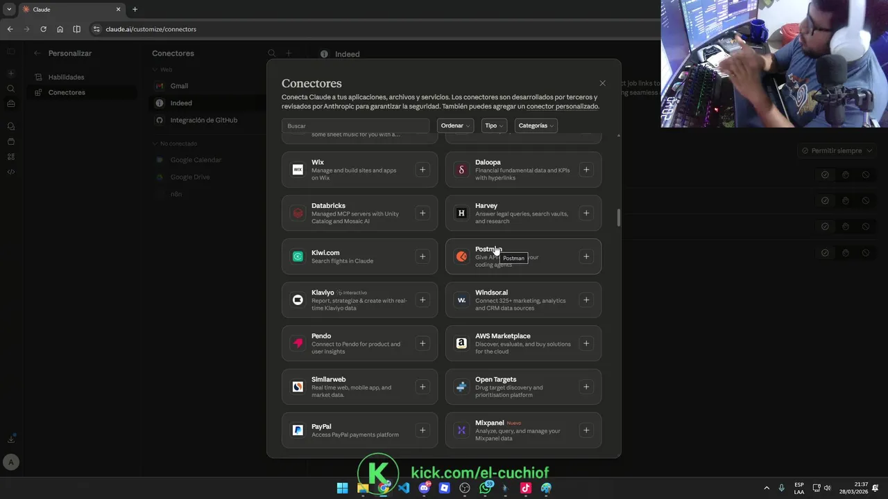Select the Google Drive entry
The width and height of the screenshot is (888, 499).
click(206, 177)
